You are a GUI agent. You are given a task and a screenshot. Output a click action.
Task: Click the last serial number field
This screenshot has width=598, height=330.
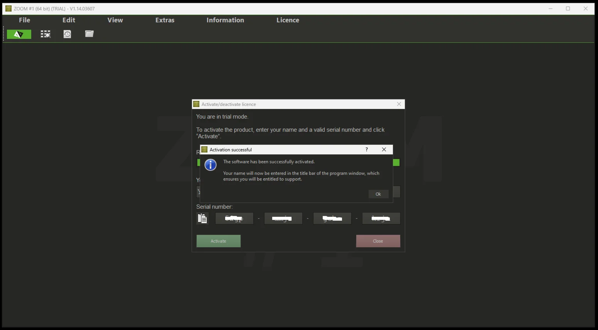(381, 218)
